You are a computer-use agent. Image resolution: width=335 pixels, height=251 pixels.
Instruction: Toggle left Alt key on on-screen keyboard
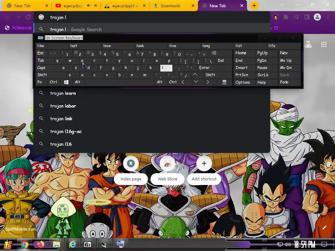click(x=79, y=82)
